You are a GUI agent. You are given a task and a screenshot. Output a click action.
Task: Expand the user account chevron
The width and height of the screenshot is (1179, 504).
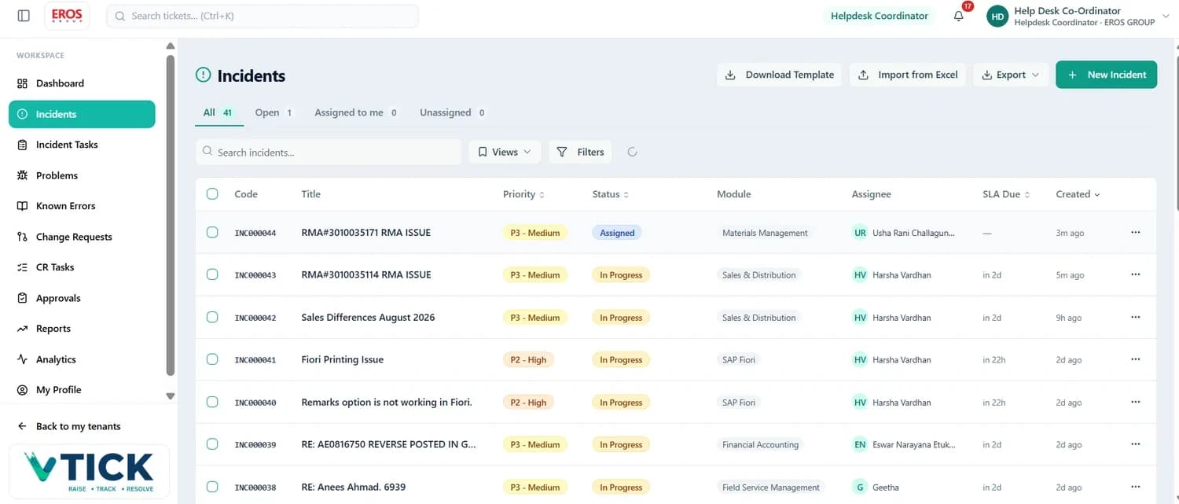pyautogui.click(x=1166, y=16)
